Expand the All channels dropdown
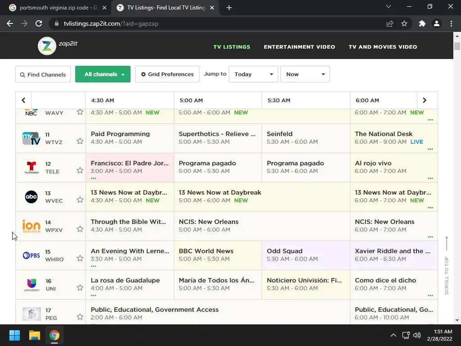Image resolution: width=461 pixels, height=346 pixels. [103, 74]
